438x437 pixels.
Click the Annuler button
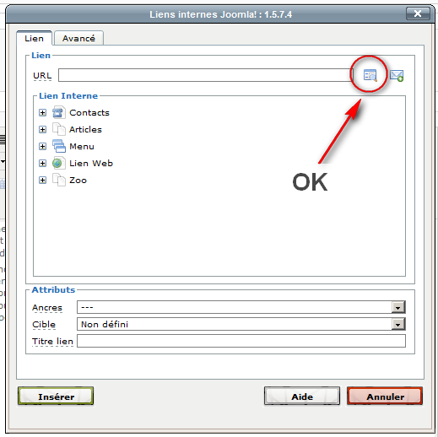coord(385,397)
